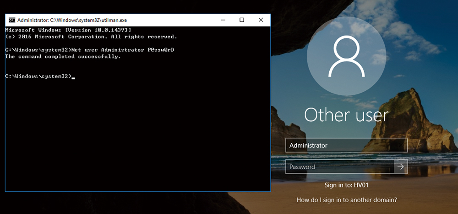458x214 pixels.
Task: Clear the username field with X button
Action: click(401, 145)
